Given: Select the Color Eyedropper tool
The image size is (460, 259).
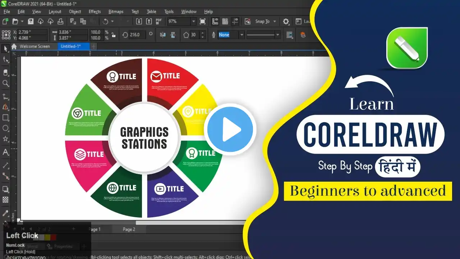Looking at the screenshot, I should click(5, 213).
